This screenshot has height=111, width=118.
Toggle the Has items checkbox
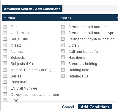pyautogui.click(x=62, y=57)
